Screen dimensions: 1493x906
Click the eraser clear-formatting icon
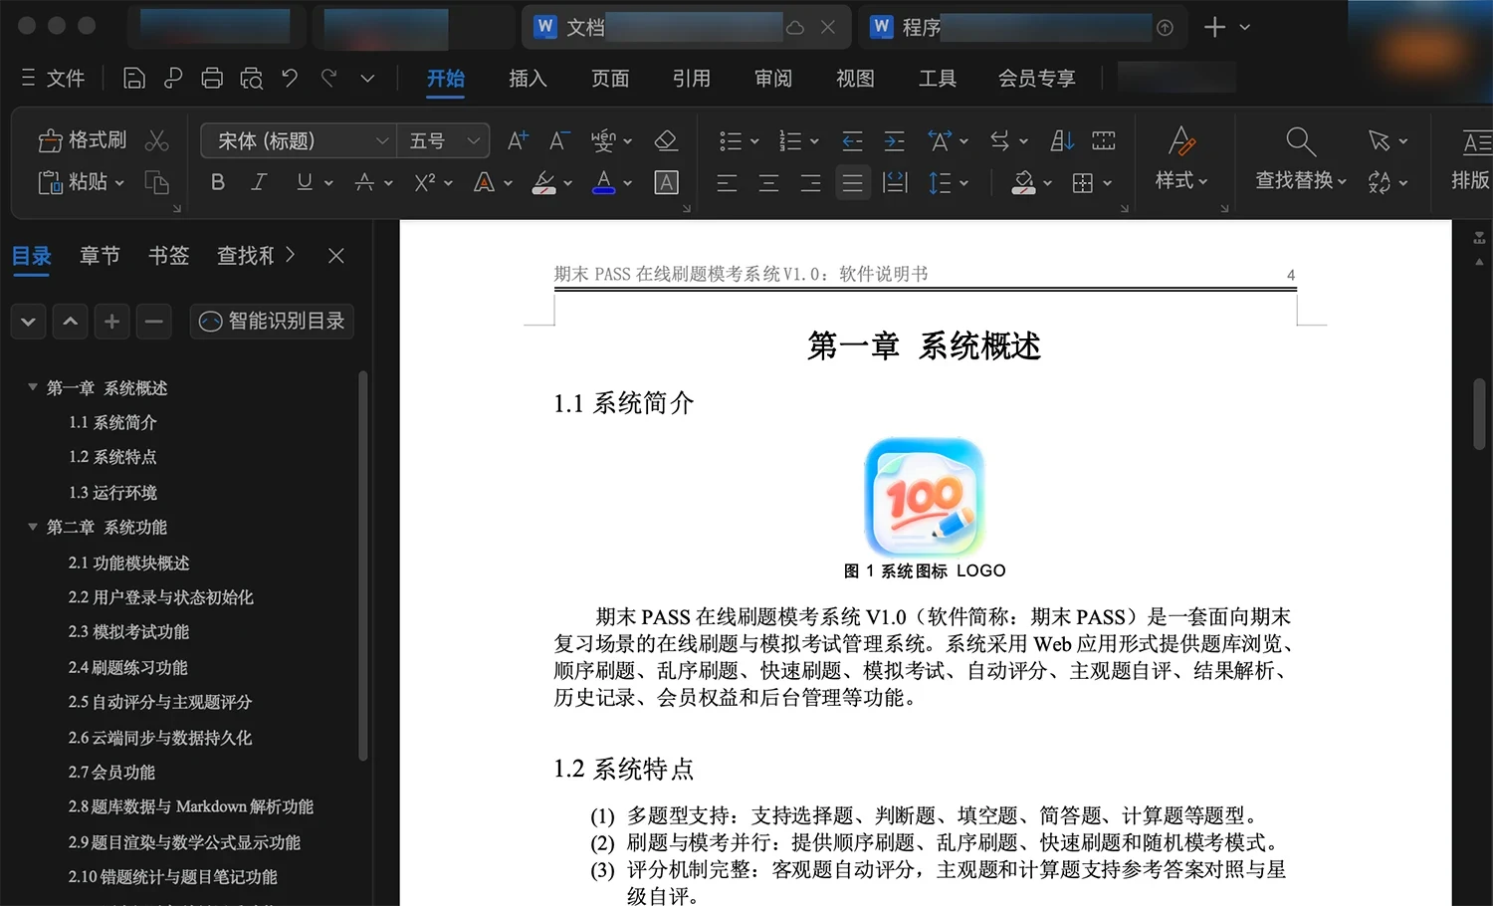[666, 140]
